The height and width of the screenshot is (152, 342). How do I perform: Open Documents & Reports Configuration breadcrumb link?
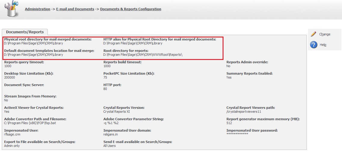point(131,9)
